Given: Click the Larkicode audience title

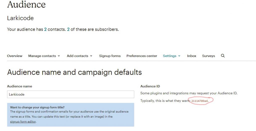Looking at the screenshot, I should click(20, 18).
